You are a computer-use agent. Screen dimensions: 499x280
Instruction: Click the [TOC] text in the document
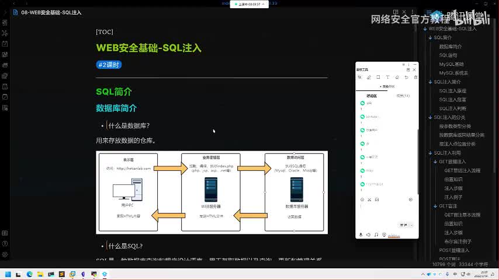105,32
